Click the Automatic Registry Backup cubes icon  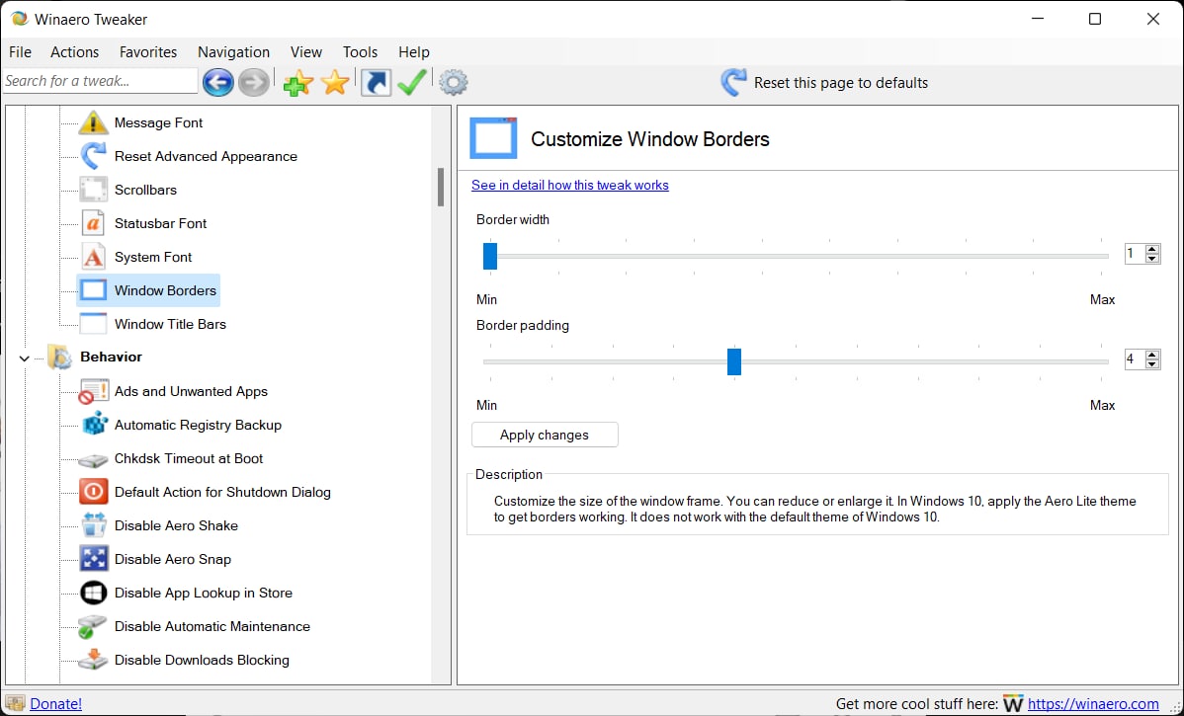click(x=94, y=425)
